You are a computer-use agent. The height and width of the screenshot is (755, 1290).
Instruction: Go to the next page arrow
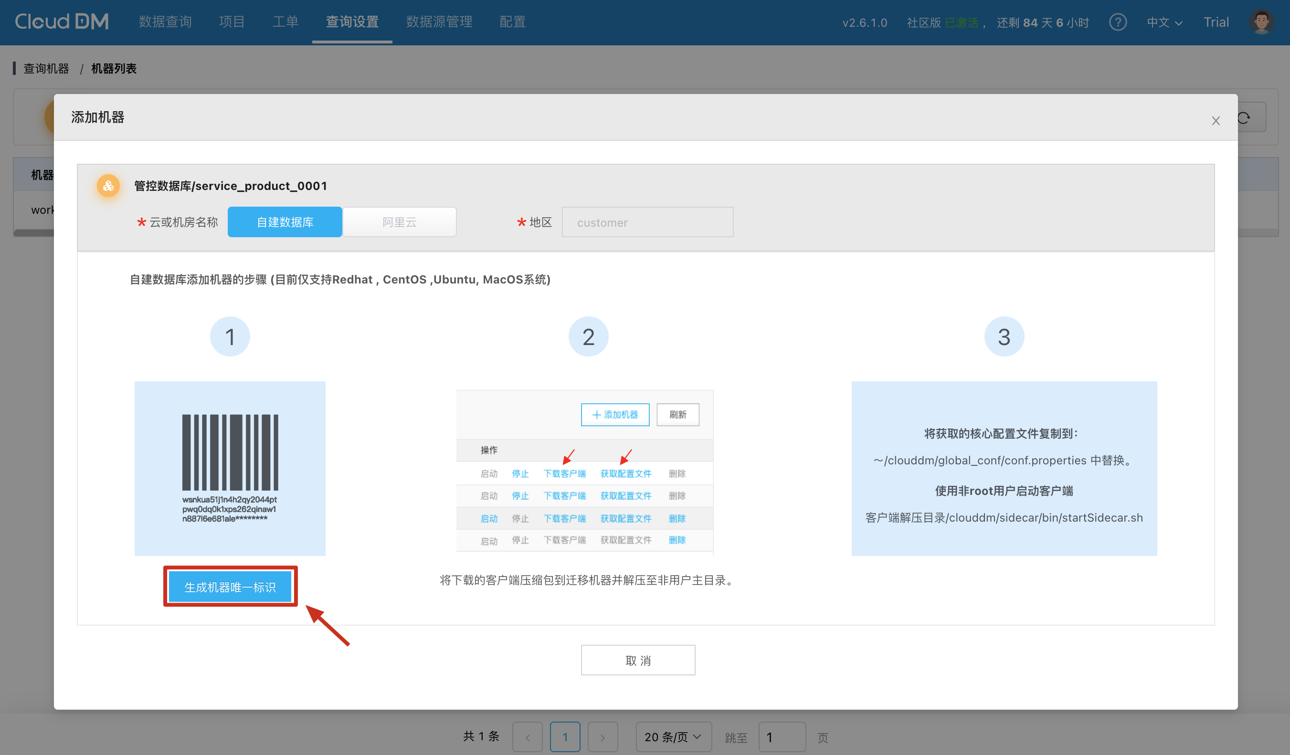pyautogui.click(x=603, y=737)
